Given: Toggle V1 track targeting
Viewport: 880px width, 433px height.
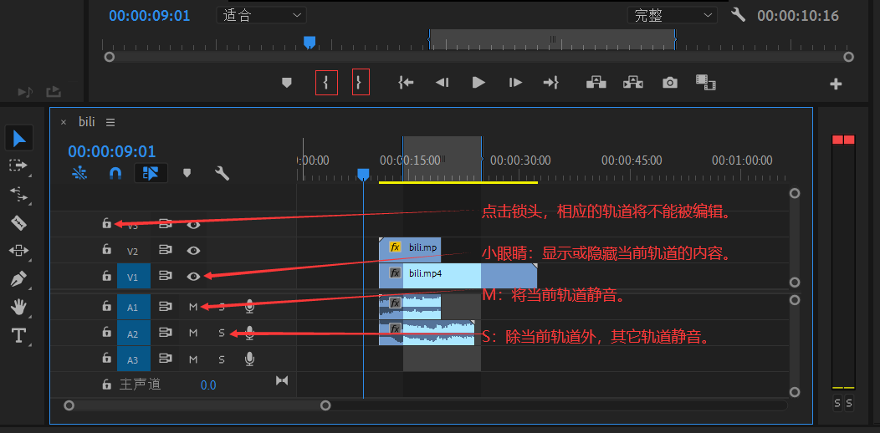Looking at the screenshot, I should (x=134, y=276).
